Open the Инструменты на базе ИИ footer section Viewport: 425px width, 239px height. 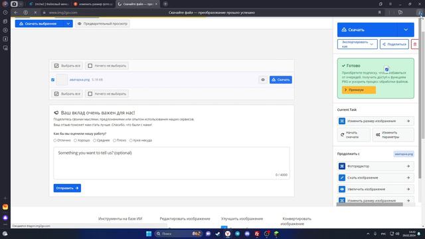point(120,218)
